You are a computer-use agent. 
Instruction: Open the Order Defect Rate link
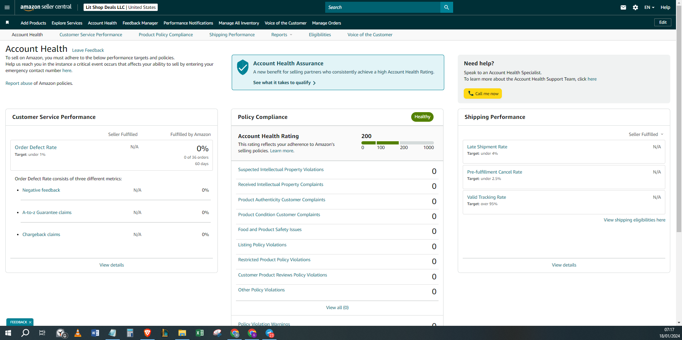click(x=36, y=147)
